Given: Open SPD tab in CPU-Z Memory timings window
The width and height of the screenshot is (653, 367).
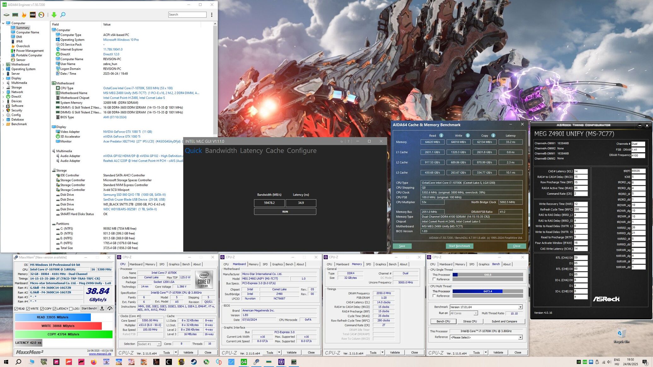Looking at the screenshot, I should click(x=368, y=264).
